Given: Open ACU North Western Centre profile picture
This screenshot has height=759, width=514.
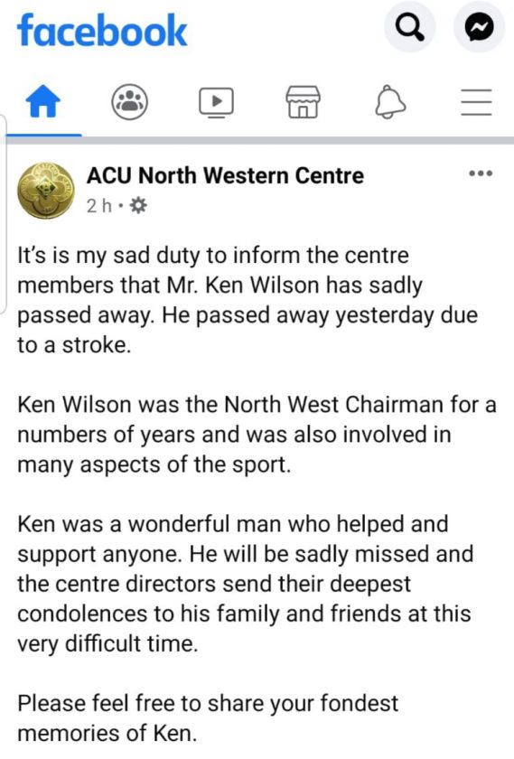Looking at the screenshot, I should pos(46,191).
